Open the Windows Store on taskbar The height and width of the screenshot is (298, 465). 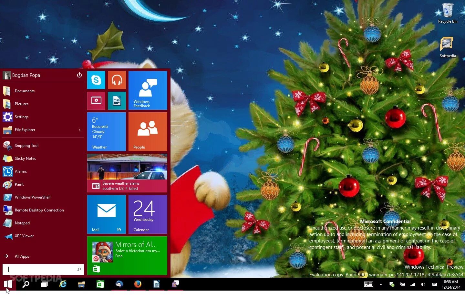pos(100,284)
